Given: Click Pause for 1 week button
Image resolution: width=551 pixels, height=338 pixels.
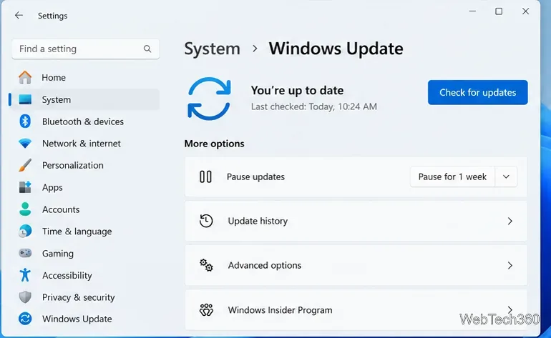Looking at the screenshot, I should (x=452, y=177).
